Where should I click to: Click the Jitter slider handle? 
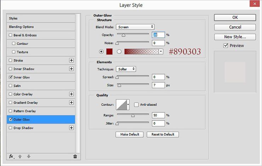pyautogui.click(x=117, y=124)
